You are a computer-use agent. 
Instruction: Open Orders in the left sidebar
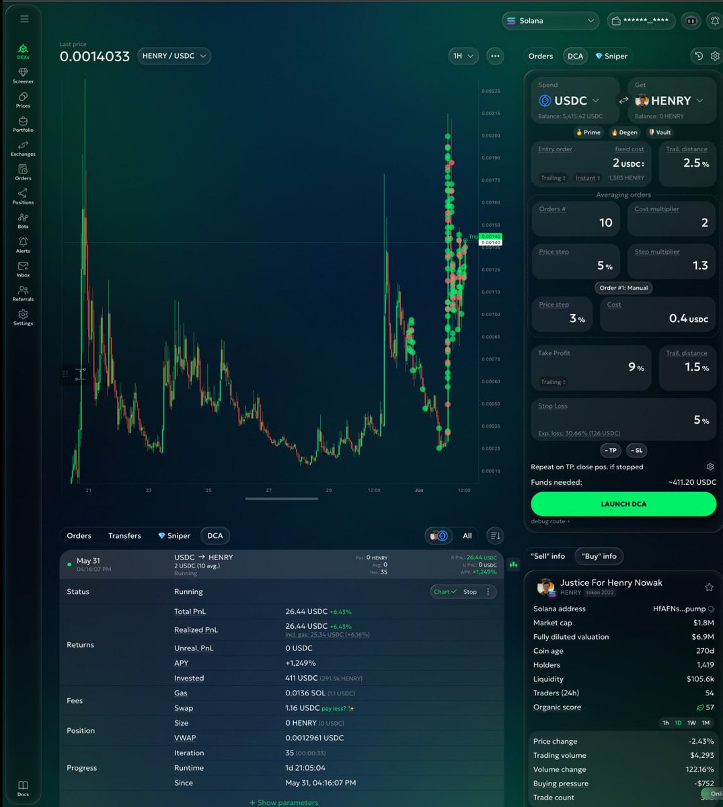coord(23,172)
